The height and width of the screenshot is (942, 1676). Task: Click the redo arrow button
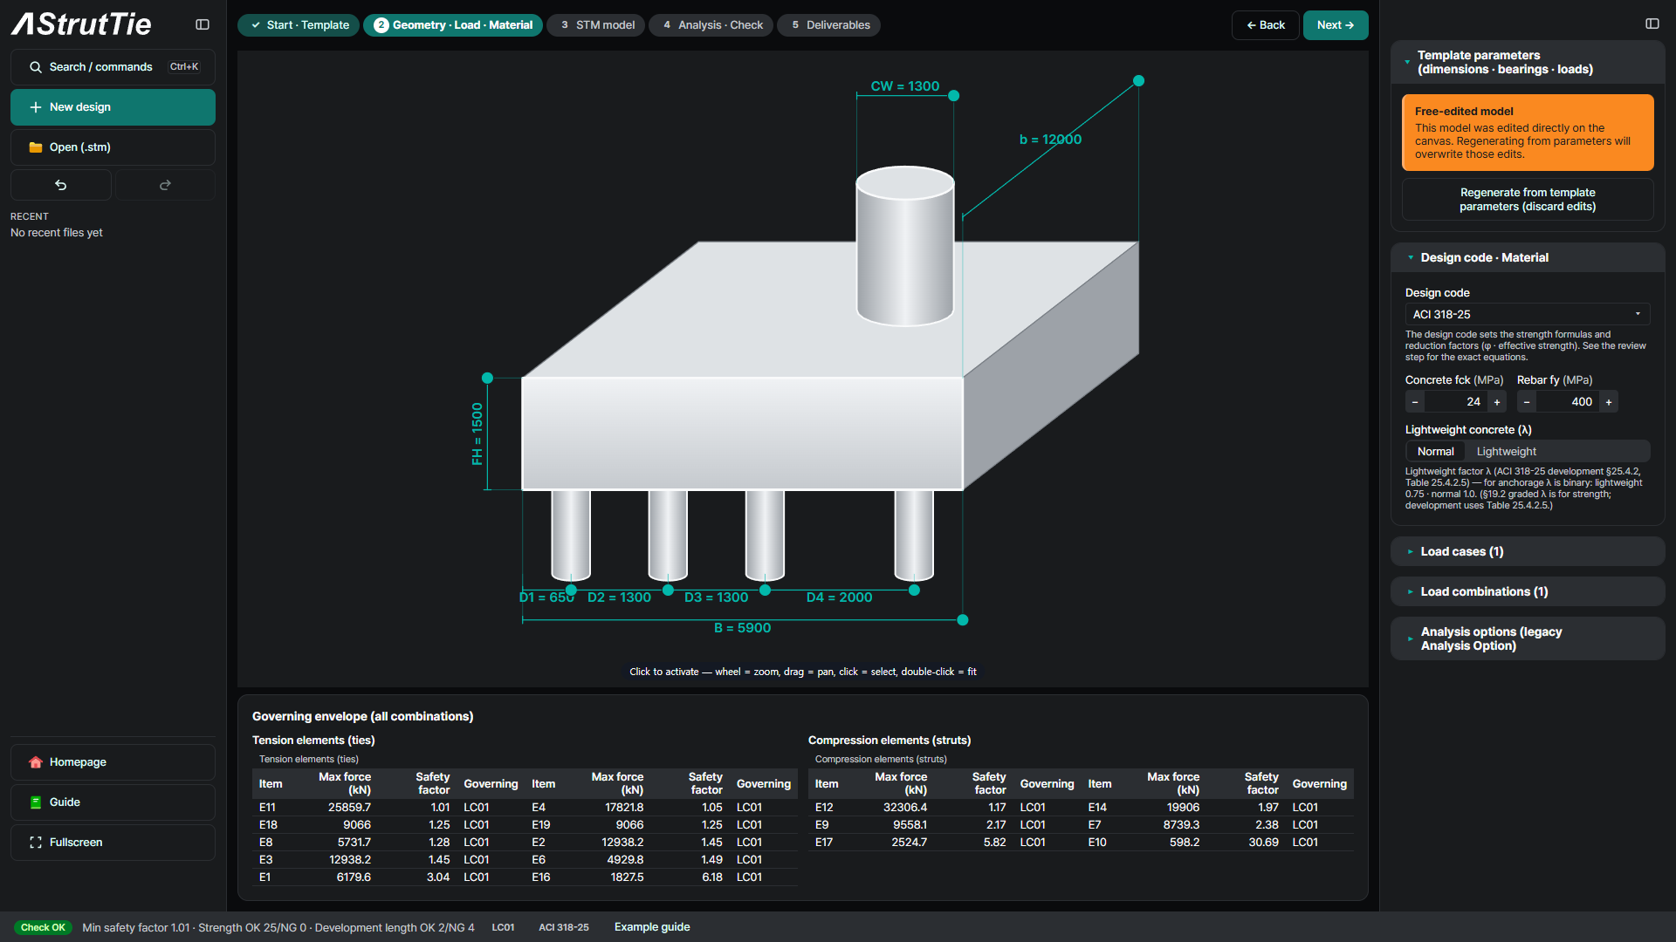[x=165, y=185]
